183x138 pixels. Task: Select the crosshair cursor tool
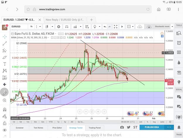5,37
